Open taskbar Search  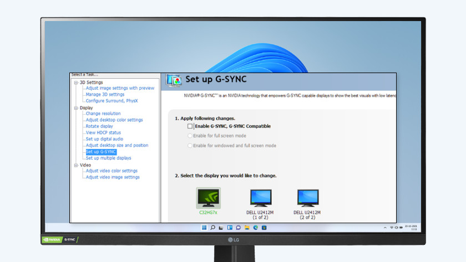212,228
